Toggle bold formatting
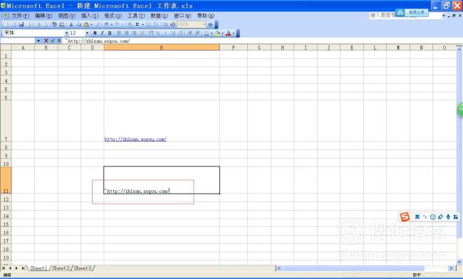Viewport: 463px width, 279px height. tap(95, 33)
